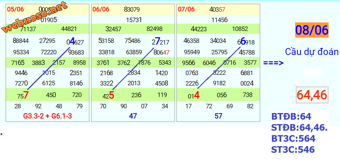The image size is (340, 167).
Task: Click the white arrow below Cầu dự đoán
Action: coord(312,71)
